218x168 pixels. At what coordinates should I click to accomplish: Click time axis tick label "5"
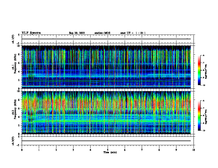pos(108,150)
